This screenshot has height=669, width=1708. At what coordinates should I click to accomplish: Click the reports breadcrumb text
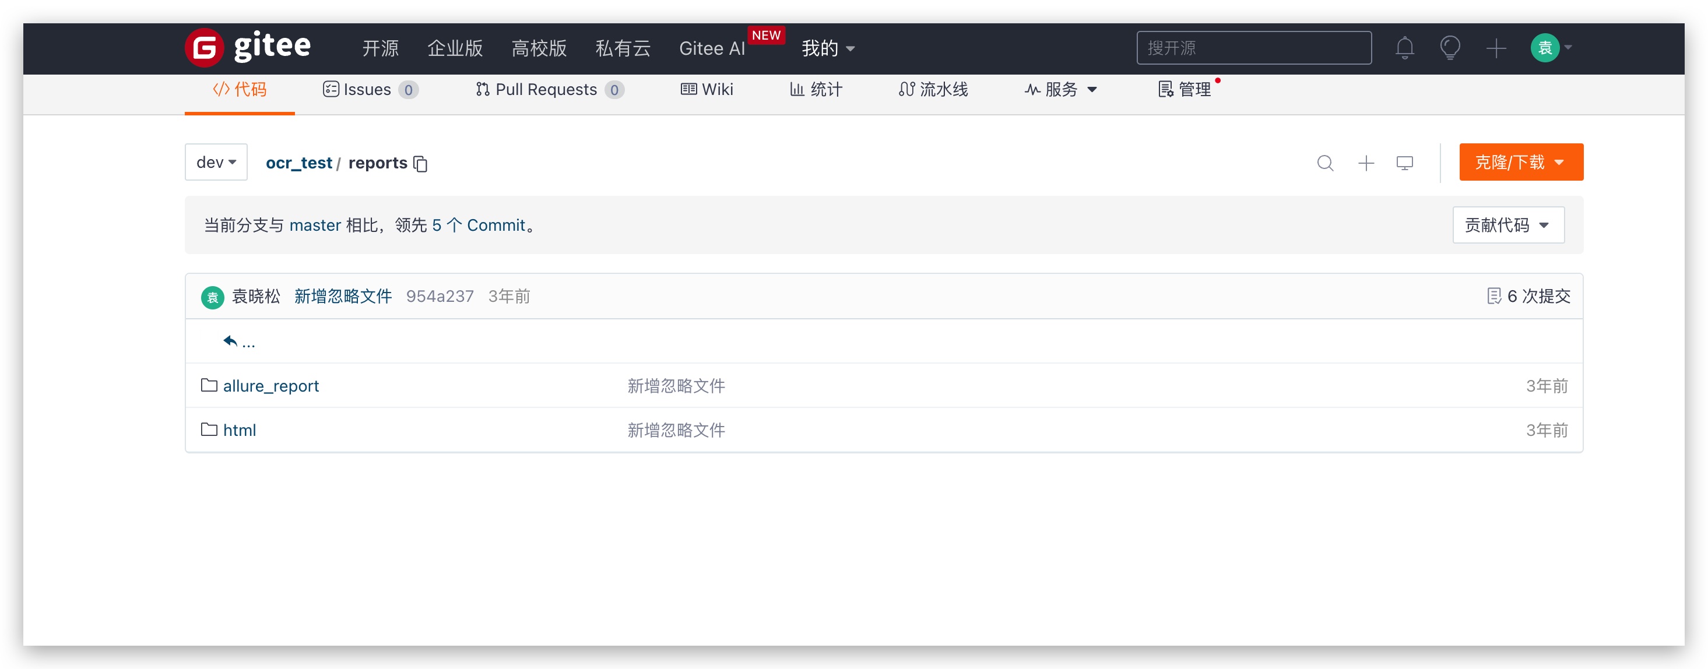click(x=377, y=163)
